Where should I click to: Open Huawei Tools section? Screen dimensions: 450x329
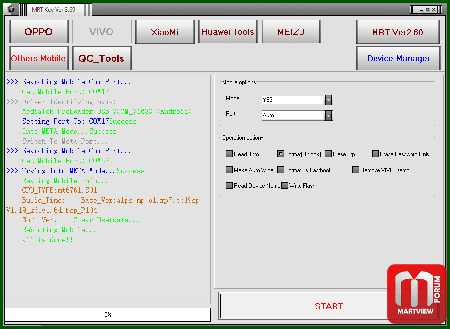pos(228,32)
